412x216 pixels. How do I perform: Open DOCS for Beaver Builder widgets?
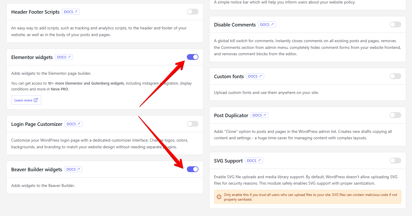[73, 169]
